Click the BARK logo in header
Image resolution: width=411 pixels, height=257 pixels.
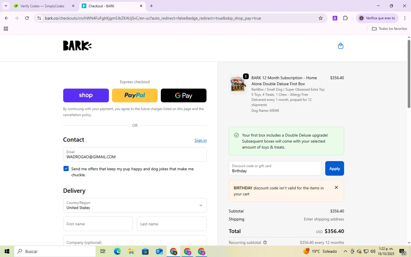tap(77, 45)
